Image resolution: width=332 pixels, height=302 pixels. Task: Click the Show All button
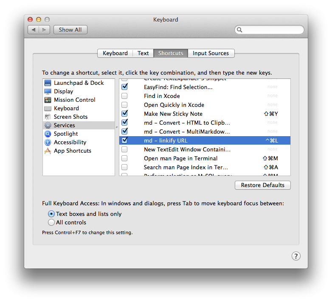pyautogui.click(x=70, y=30)
